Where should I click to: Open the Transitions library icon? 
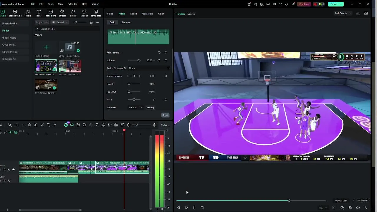point(51,13)
